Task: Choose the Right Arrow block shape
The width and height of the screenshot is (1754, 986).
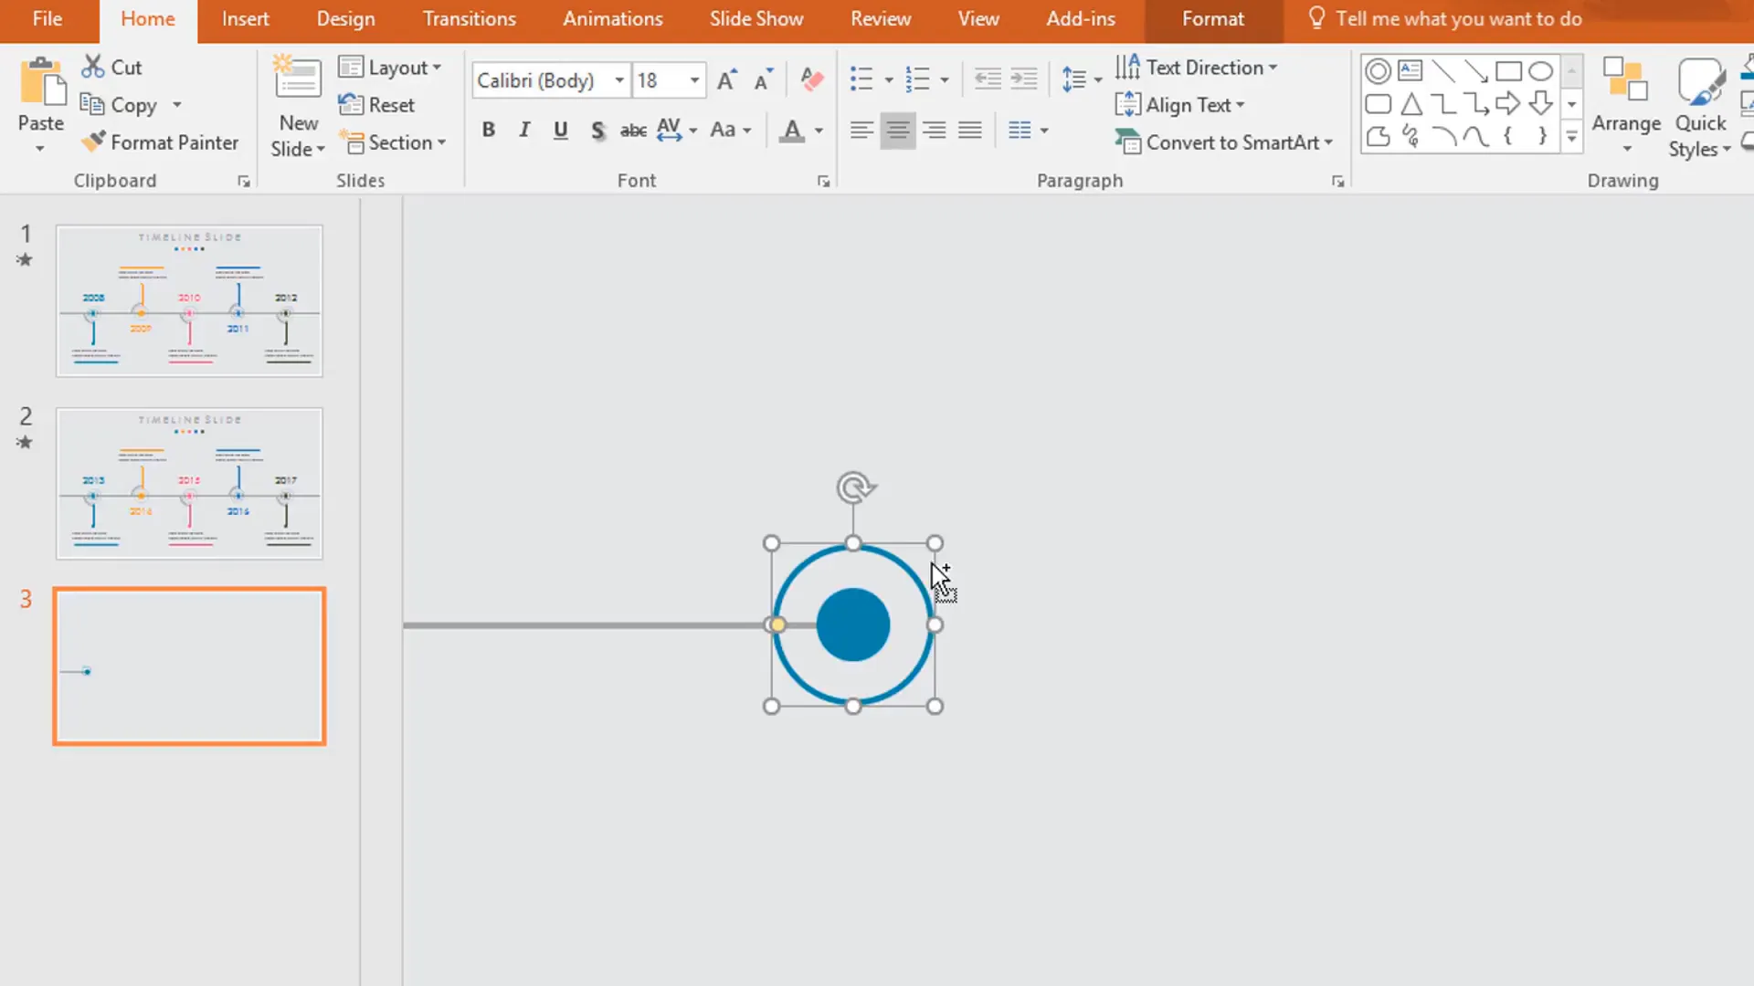Action: click(x=1508, y=104)
